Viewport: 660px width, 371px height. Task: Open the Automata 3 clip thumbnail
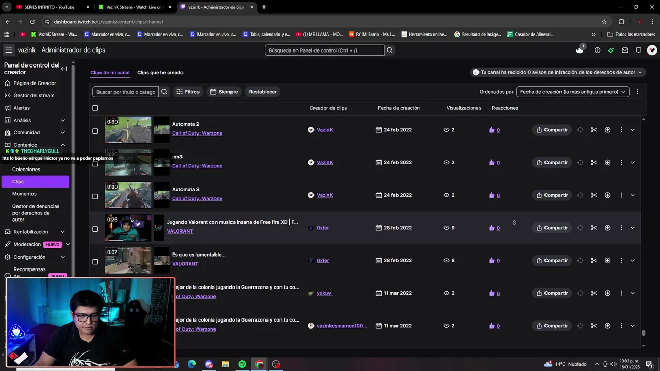tap(128, 195)
